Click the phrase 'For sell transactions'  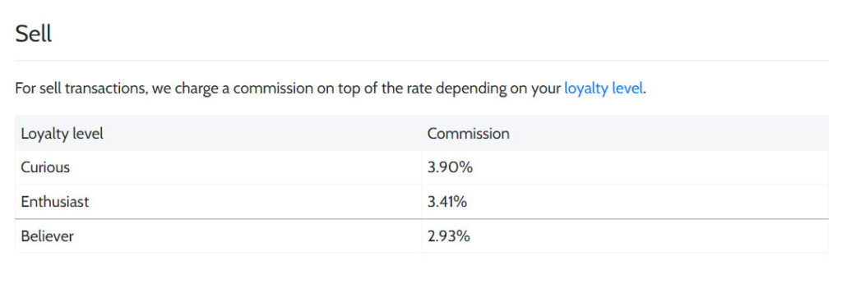(x=81, y=89)
